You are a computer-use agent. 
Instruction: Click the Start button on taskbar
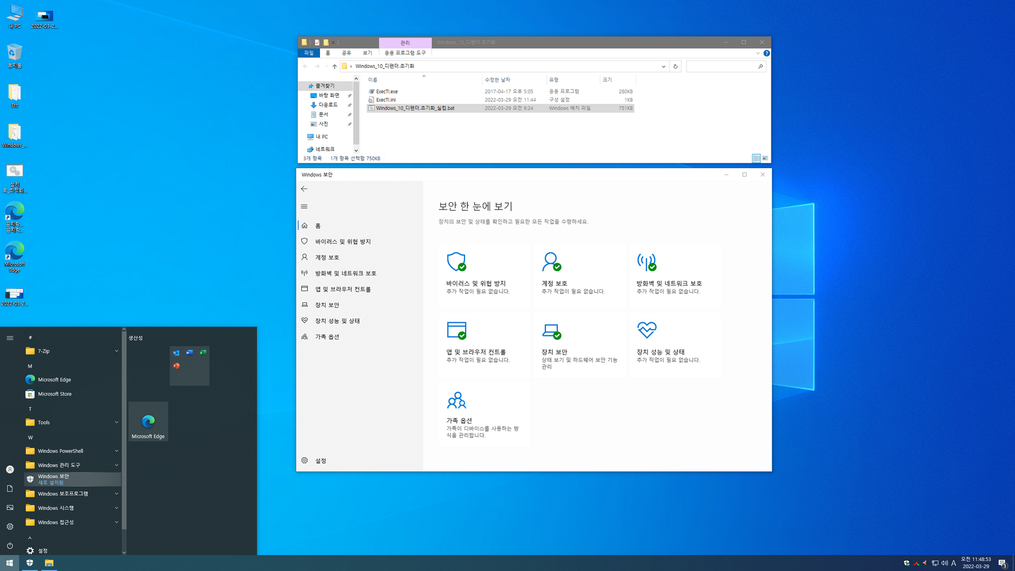click(x=10, y=563)
